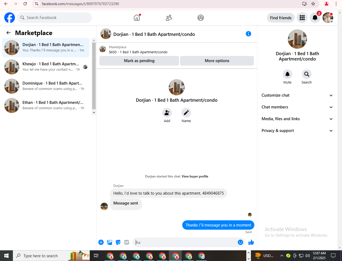342x261 pixels.
Task: Reload the page in the browser
Action: click(25, 4)
